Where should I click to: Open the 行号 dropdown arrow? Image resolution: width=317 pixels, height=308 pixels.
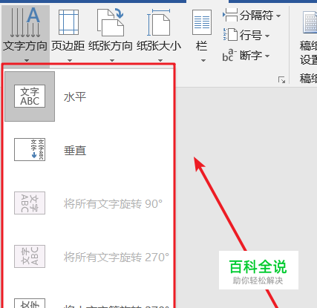267,36
